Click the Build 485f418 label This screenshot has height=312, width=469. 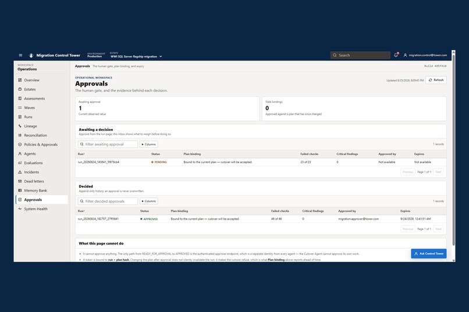point(435,66)
